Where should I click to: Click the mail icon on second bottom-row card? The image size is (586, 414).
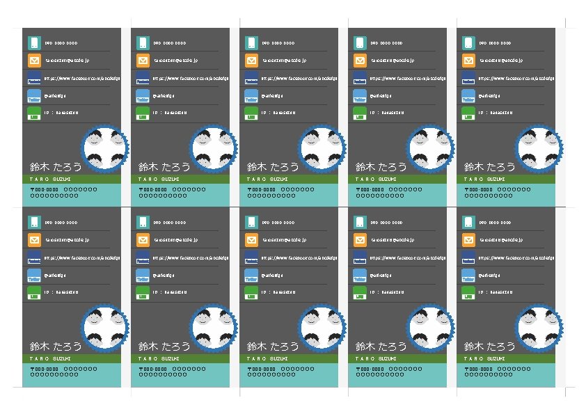pos(143,240)
